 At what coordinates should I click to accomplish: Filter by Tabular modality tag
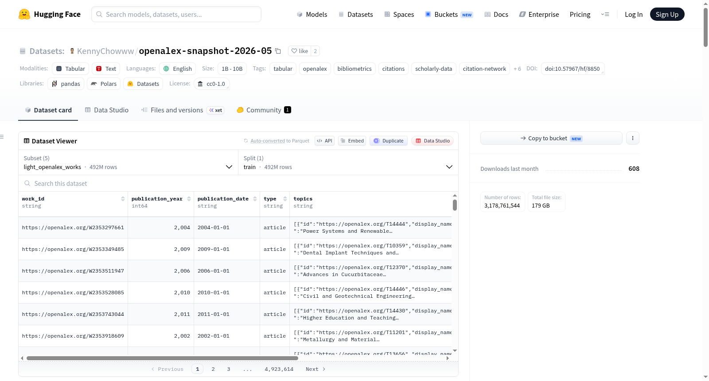click(70, 69)
